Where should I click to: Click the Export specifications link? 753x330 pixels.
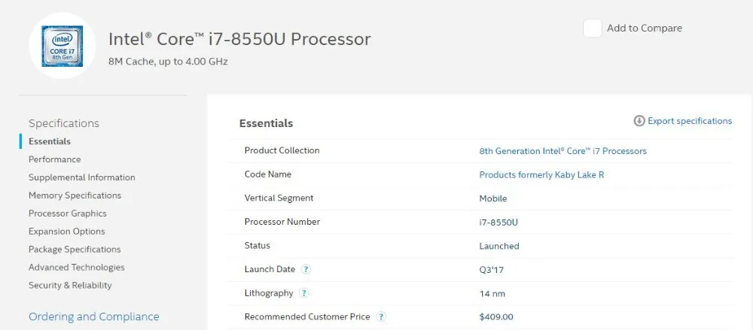[x=690, y=121]
